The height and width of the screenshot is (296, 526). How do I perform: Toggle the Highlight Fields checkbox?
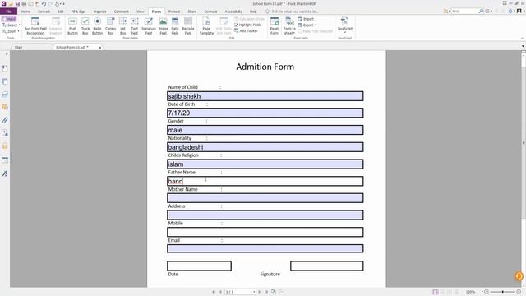coord(236,25)
